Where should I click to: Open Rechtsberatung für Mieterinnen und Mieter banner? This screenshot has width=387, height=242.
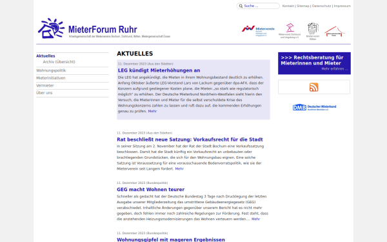pos(314,63)
